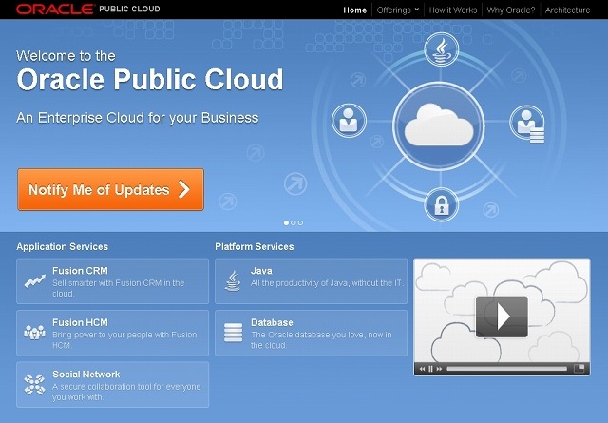The width and height of the screenshot is (608, 423).
Task: Play the cloud video thumbnail
Action: coord(502,316)
